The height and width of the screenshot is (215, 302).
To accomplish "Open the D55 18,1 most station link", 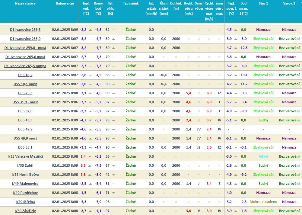I will [25, 84].
